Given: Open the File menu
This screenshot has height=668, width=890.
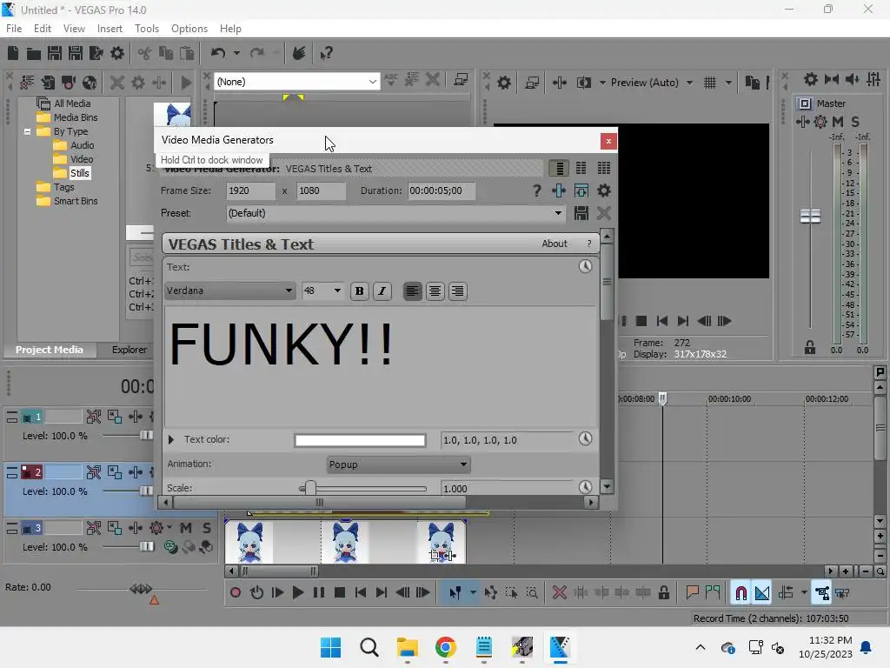Looking at the screenshot, I should point(14,29).
